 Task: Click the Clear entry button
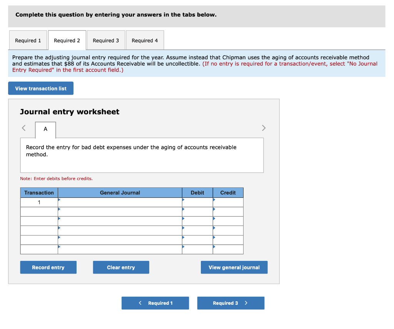[121, 267]
